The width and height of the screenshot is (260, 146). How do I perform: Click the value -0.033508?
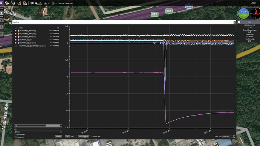coord(54,30)
